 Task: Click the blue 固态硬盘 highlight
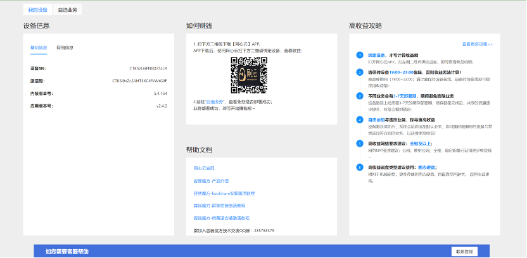[x=426, y=167]
